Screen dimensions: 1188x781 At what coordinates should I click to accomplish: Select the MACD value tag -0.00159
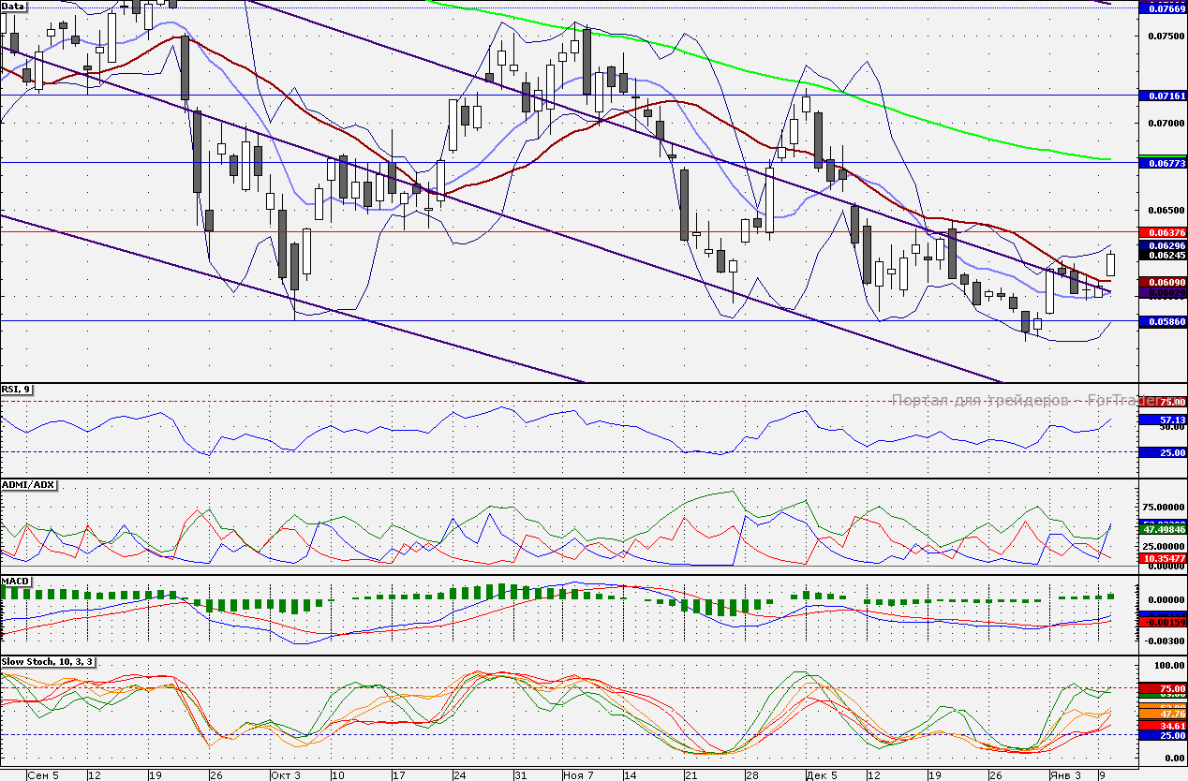(1162, 621)
